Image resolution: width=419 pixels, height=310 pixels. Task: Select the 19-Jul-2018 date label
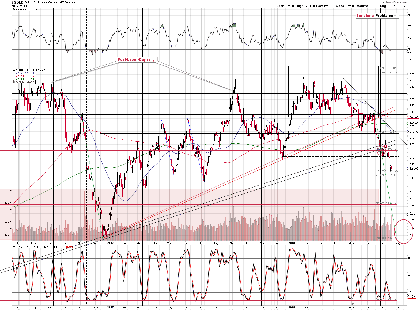[x=19, y=6]
